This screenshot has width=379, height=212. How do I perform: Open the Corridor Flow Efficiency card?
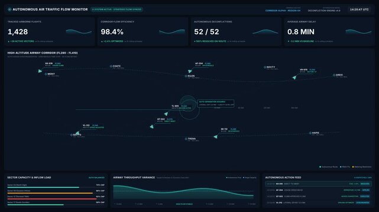[x=143, y=31]
